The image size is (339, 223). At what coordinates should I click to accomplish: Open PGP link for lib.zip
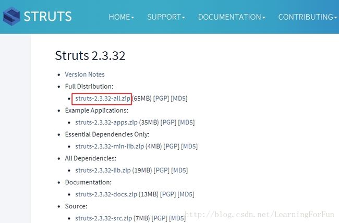point(162,170)
